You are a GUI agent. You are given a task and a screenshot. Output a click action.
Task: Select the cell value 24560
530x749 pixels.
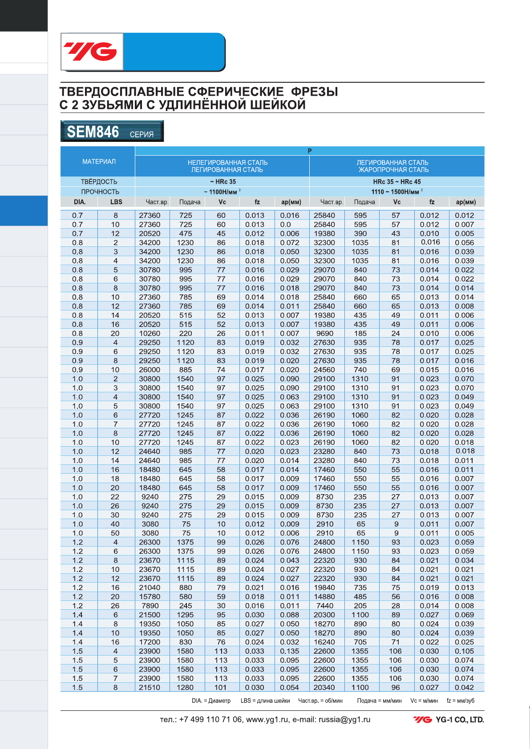(324, 370)
